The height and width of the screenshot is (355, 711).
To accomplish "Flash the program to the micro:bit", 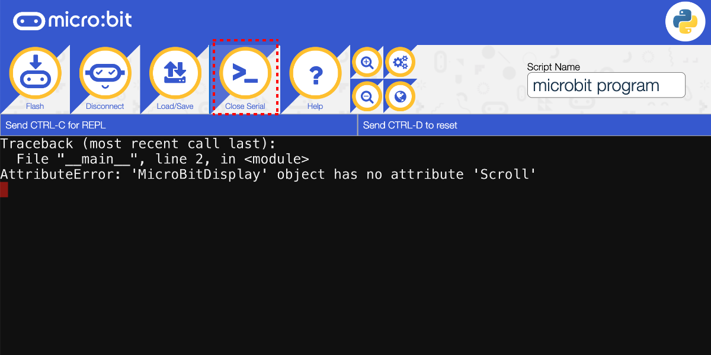I will (x=36, y=72).
